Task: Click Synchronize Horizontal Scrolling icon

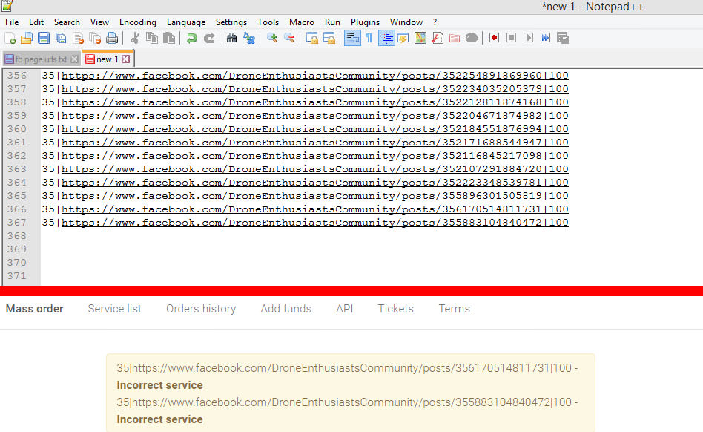Action: (x=329, y=38)
